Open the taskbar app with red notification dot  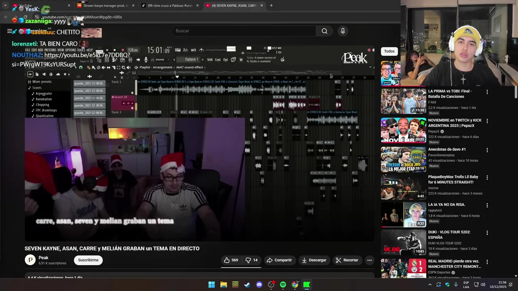271,285
